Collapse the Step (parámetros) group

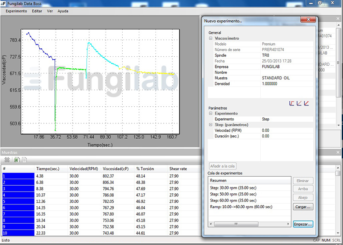pyautogui.click(x=210, y=125)
